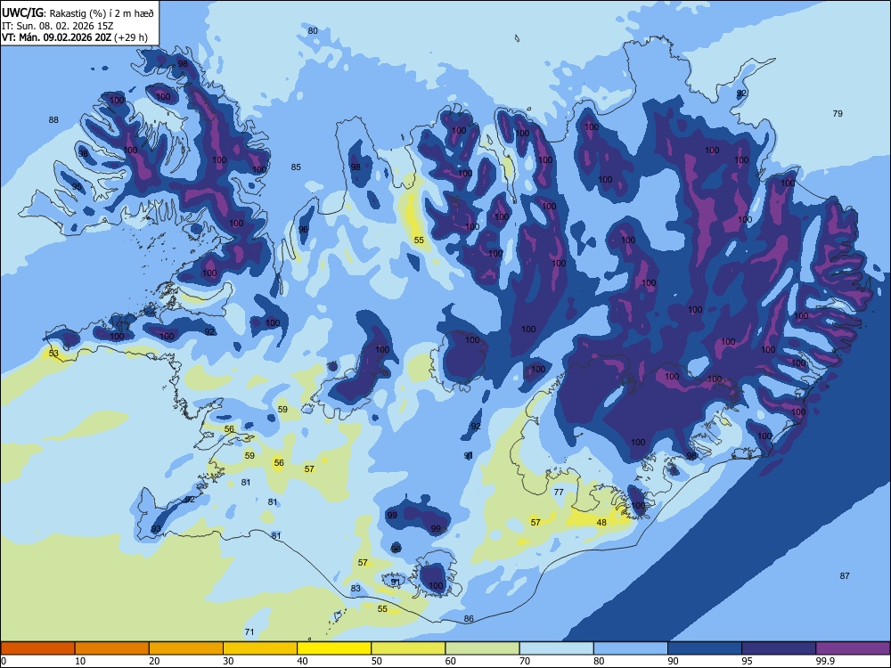Click the value 85 on the map

pos(296,167)
